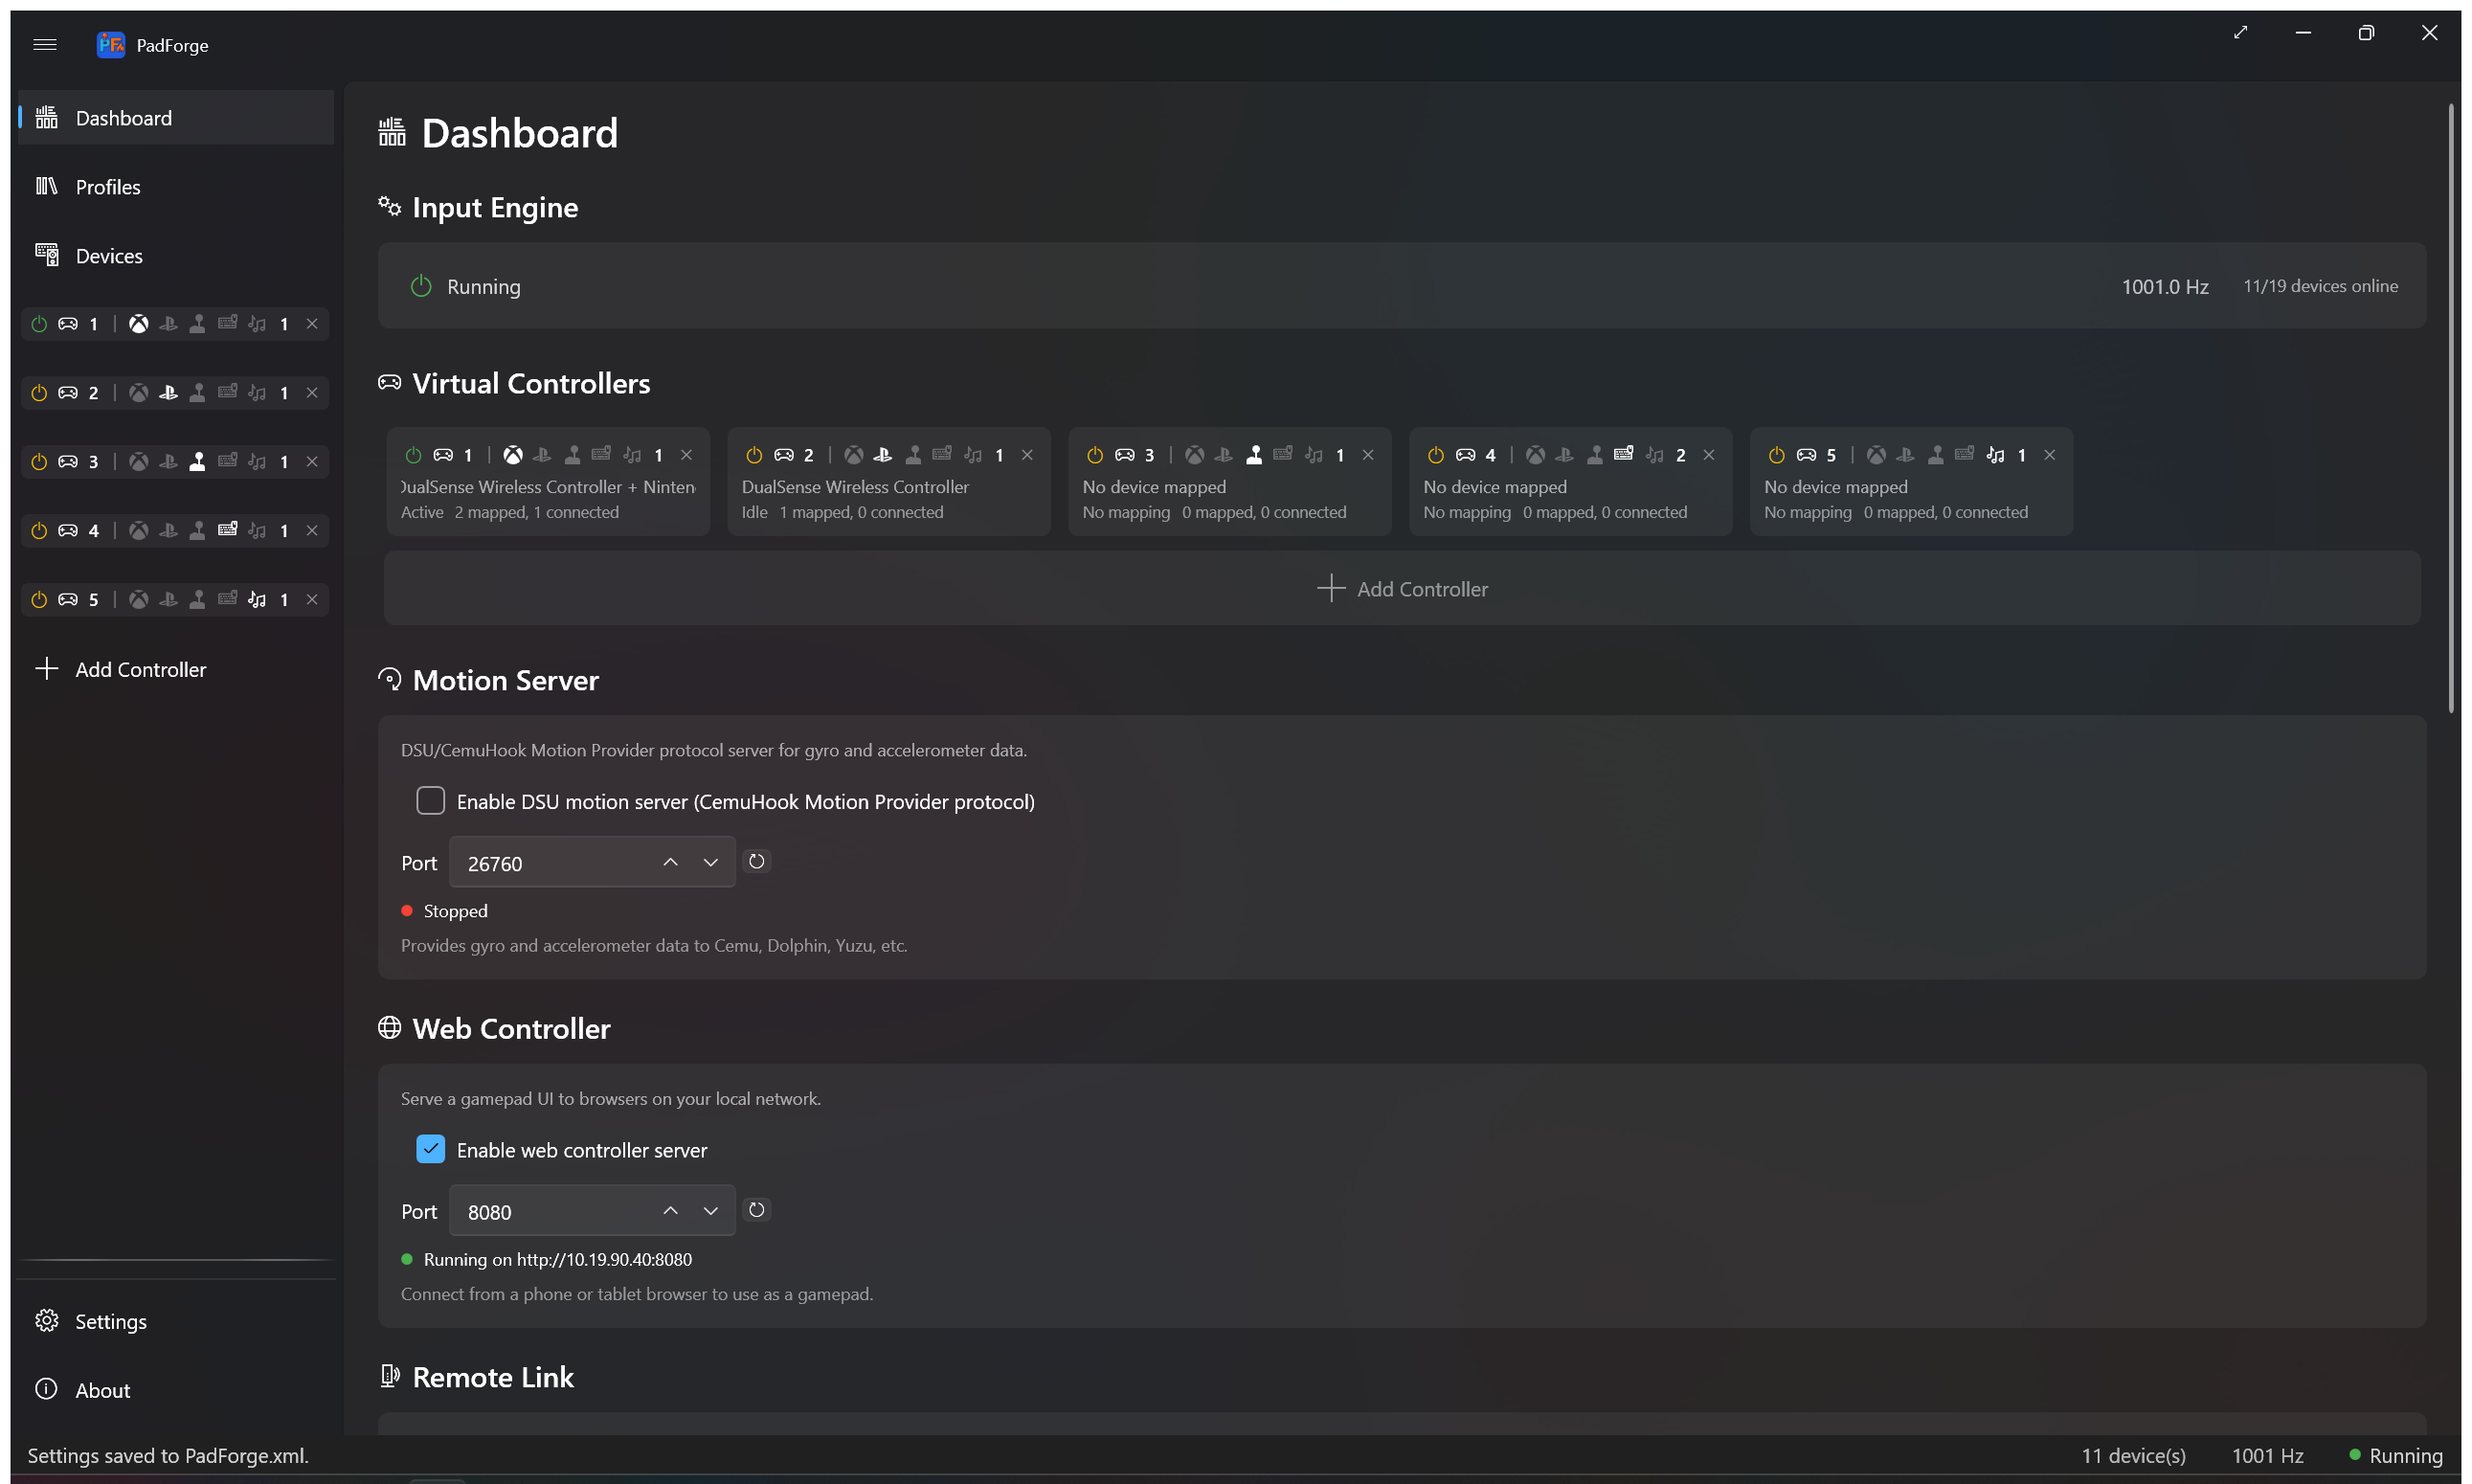Toggle the hamburger navigation menu

coord(45,45)
